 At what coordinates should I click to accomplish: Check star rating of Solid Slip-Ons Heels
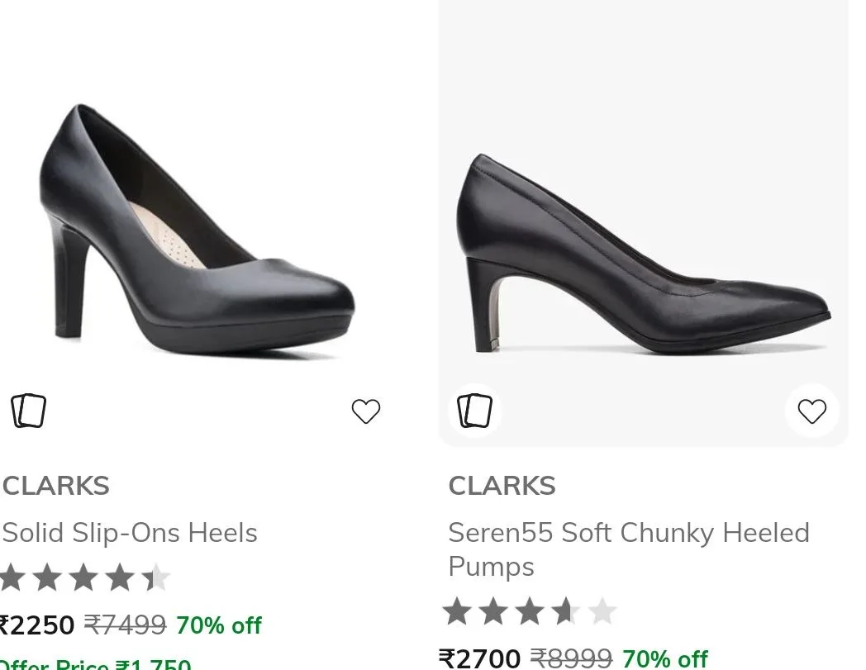click(84, 577)
